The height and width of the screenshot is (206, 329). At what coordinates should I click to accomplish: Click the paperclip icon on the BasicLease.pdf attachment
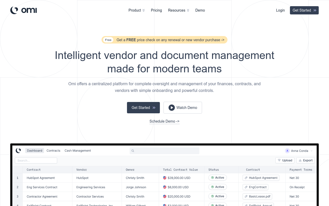246,196
